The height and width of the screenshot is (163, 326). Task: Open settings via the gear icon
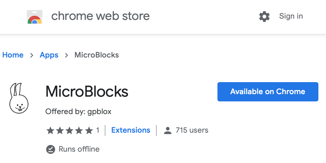click(x=264, y=16)
